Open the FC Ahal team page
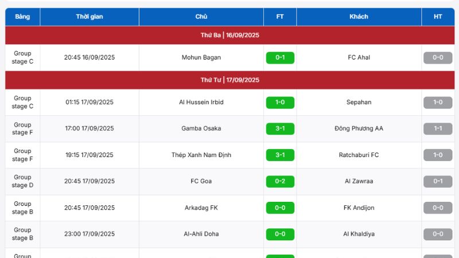Viewport: 459px width, 258px height. [x=359, y=57]
